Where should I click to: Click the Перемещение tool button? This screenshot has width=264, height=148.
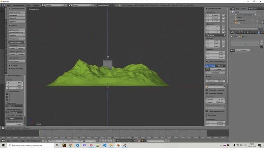[x=17, y=13]
